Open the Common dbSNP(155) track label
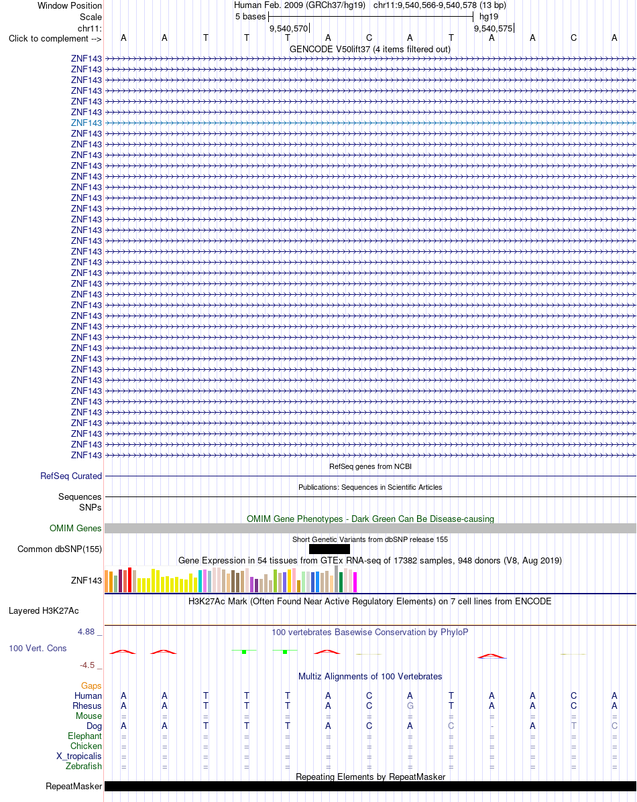This screenshot has width=637, height=802. tap(60, 549)
